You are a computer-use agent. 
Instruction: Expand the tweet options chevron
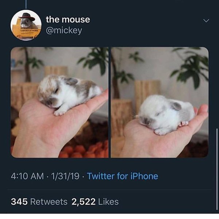pyautogui.click(x=206, y=21)
